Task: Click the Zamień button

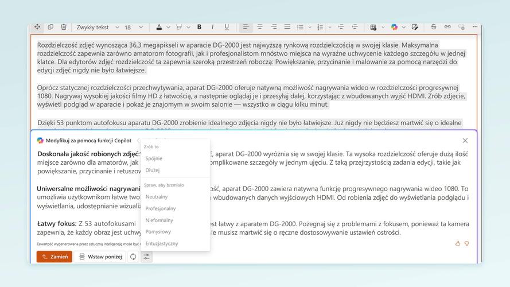Action: 54,257
